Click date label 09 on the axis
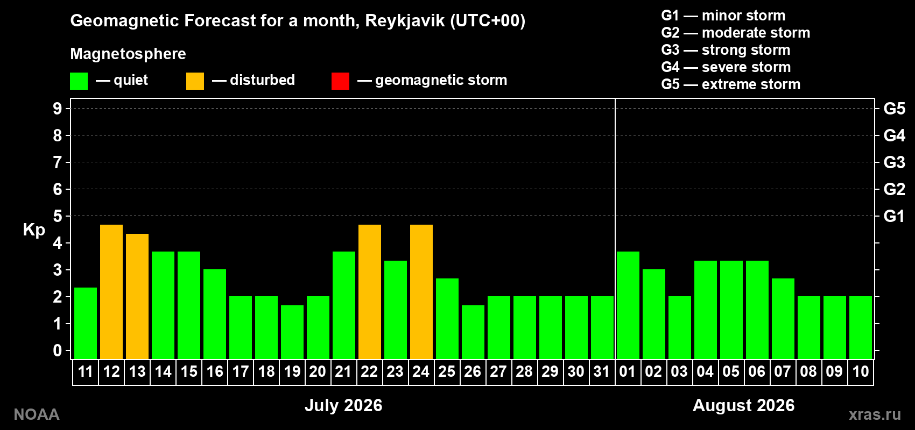Screen dimensions: 915x430 pyautogui.click(x=835, y=371)
